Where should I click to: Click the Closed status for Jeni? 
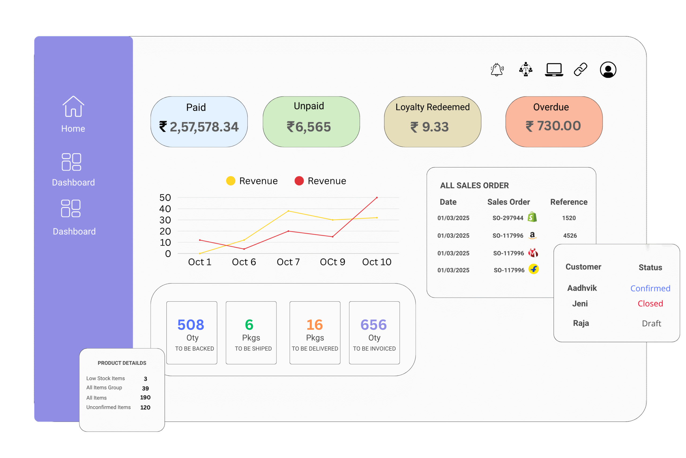[x=650, y=303]
